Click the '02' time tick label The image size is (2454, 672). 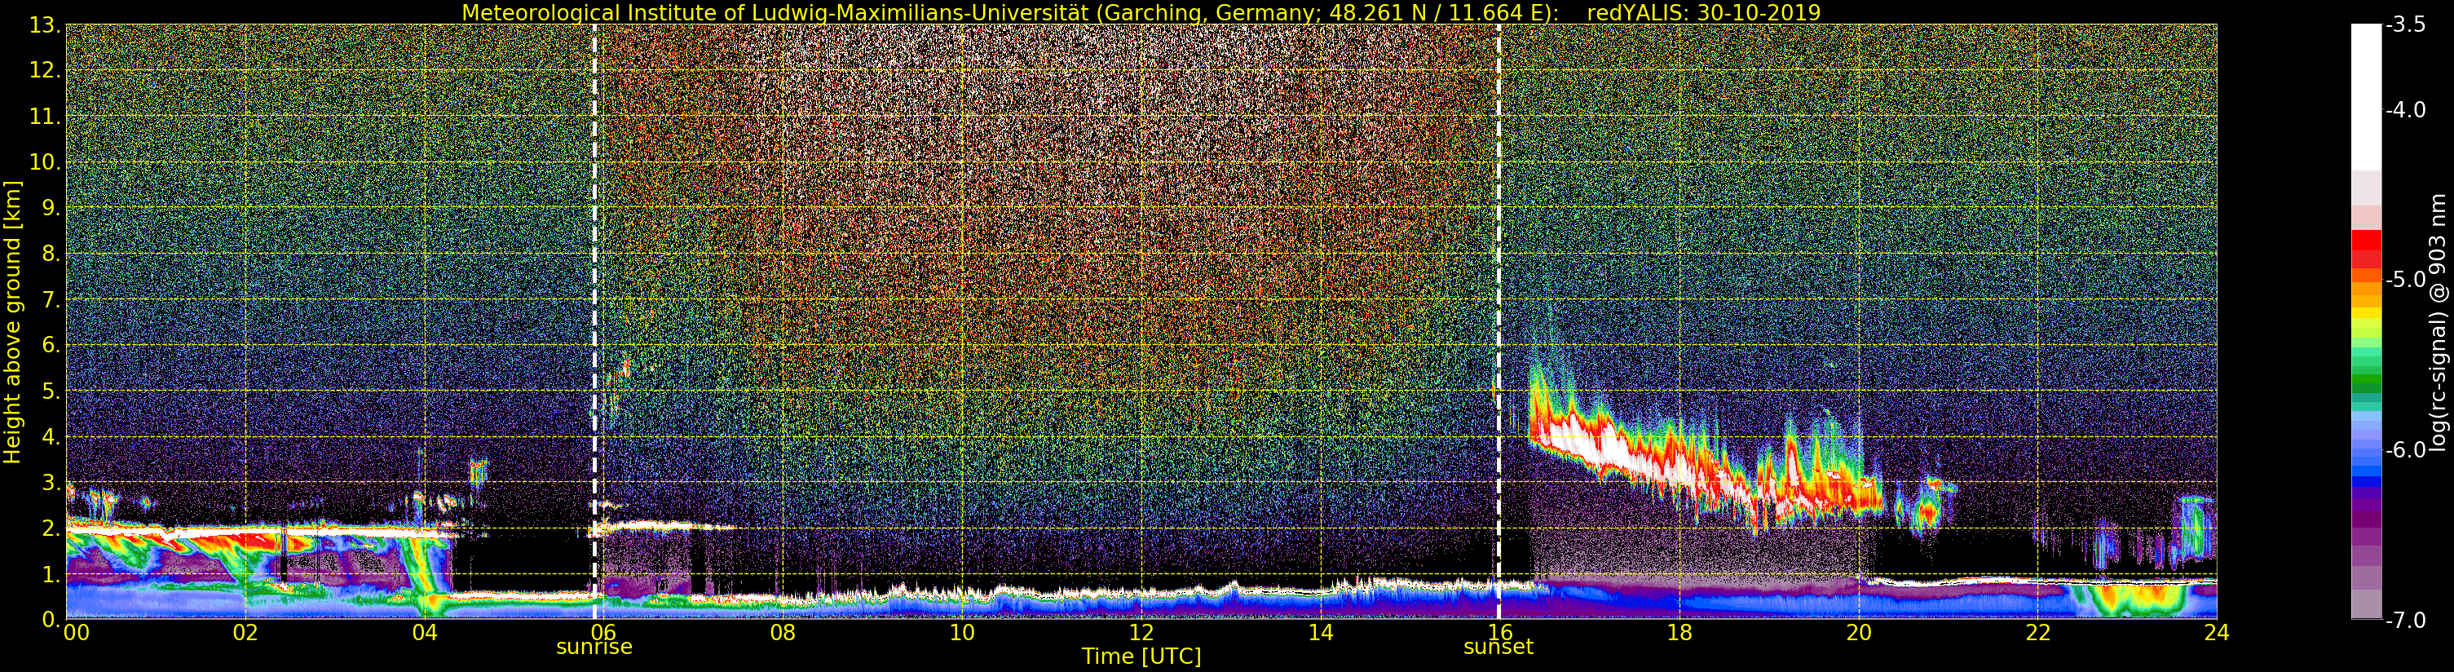(x=245, y=632)
